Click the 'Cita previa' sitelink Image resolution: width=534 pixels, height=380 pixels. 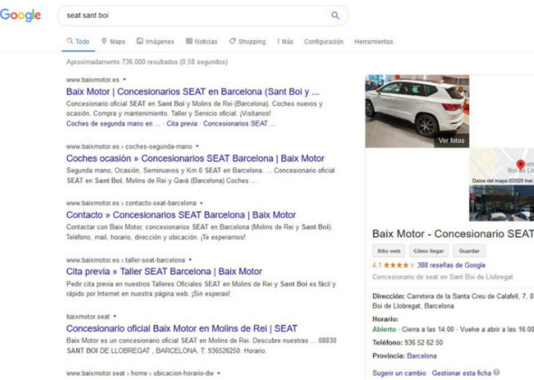pyautogui.click(x=182, y=123)
